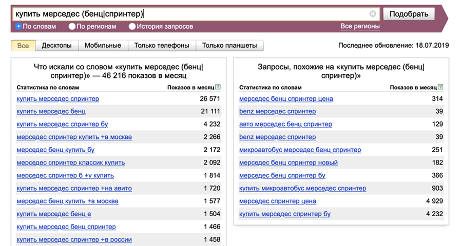462x246 pixels.
Task: Open 'мерседес бенц спринтер бу' link
Action: 282,176
